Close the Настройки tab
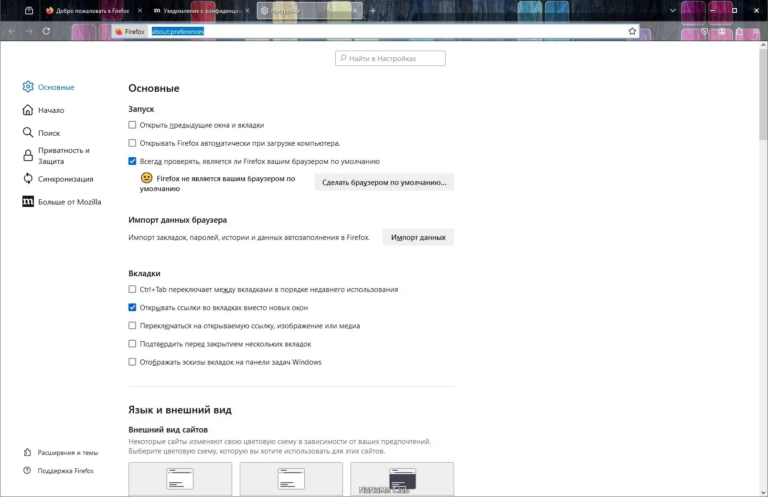Screen dimensions: 768x497 pyautogui.click(x=355, y=11)
